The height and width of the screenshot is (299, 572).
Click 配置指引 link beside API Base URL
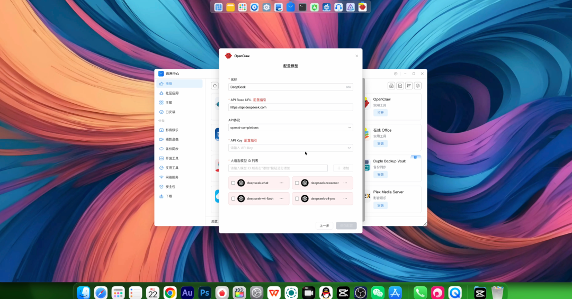pyautogui.click(x=260, y=100)
